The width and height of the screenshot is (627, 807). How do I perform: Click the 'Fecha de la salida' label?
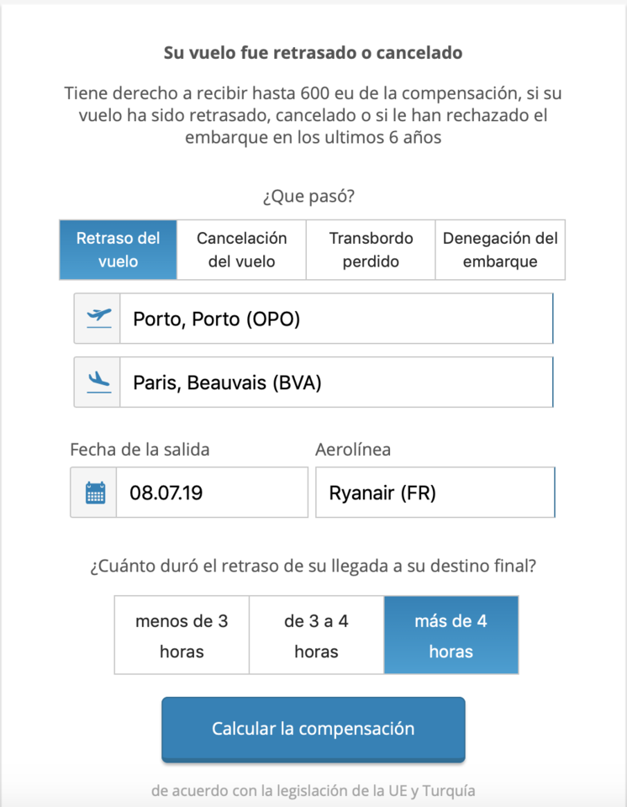[139, 450]
